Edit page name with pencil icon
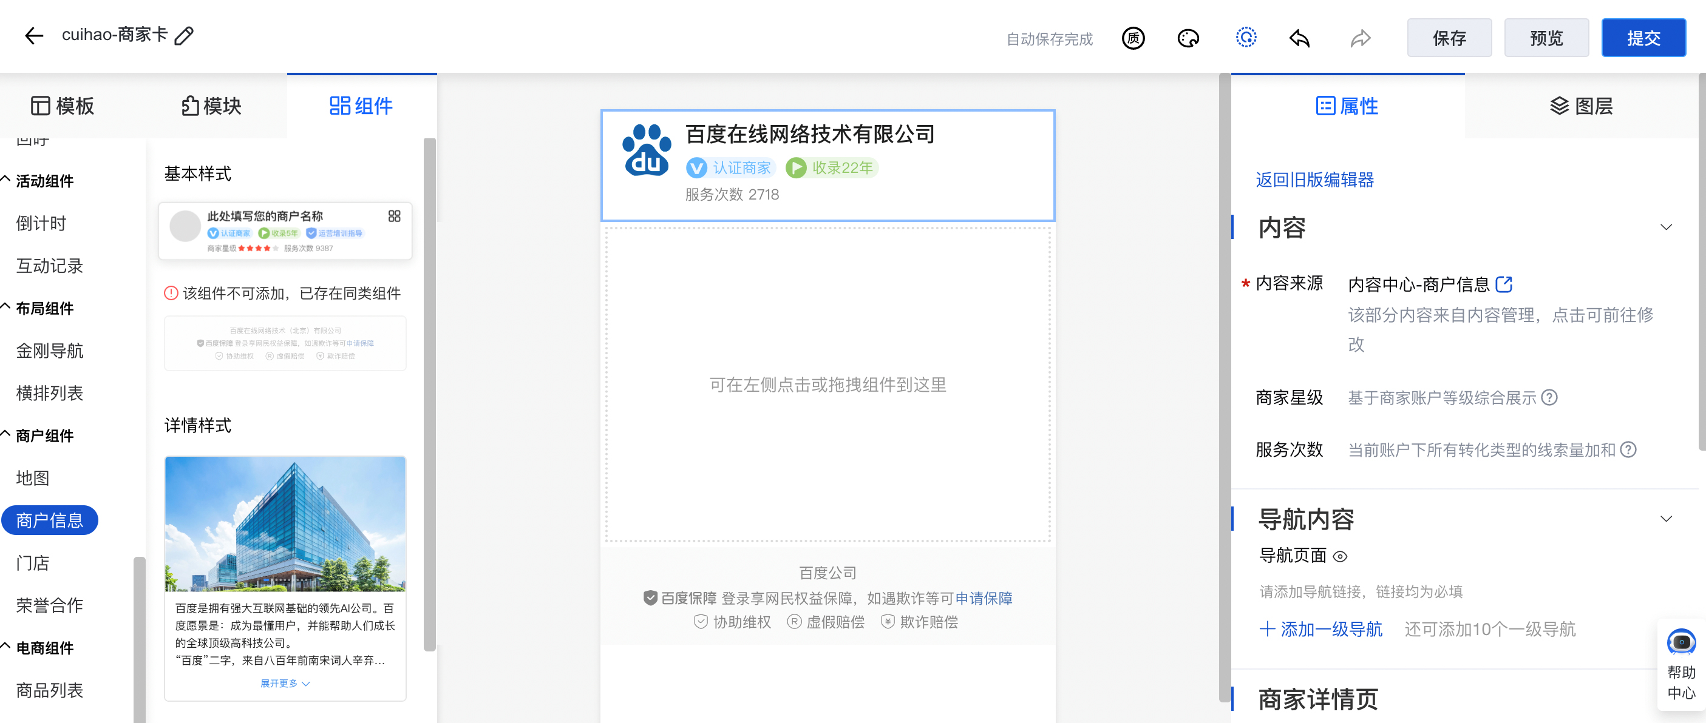1706x723 pixels. [184, 36]
